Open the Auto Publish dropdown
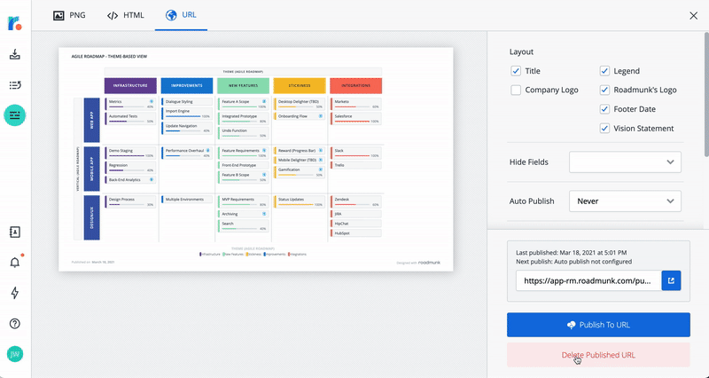709x378 pixels. (x=625, y=201)
